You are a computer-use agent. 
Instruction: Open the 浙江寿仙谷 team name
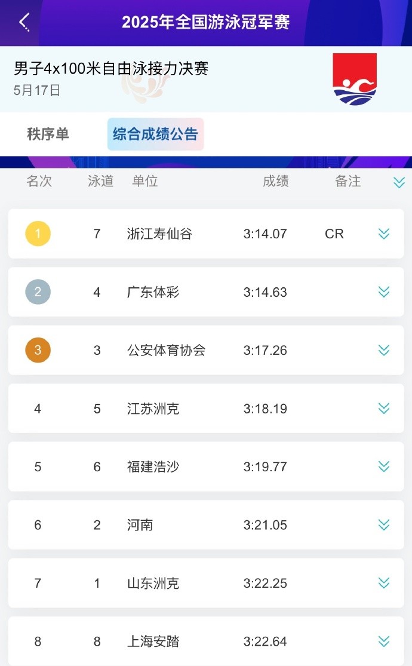[159, 234]
